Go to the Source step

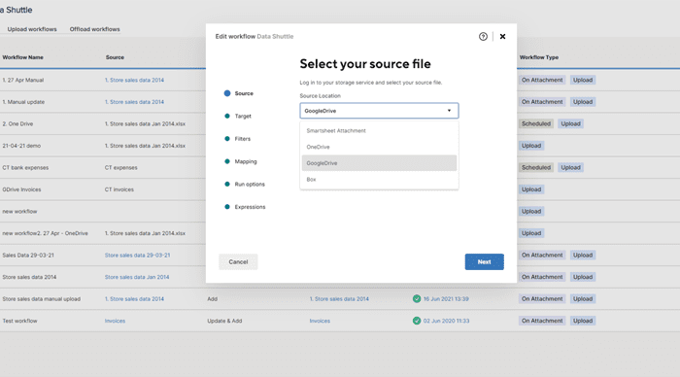pyautogui.click(x=239, y=93)
